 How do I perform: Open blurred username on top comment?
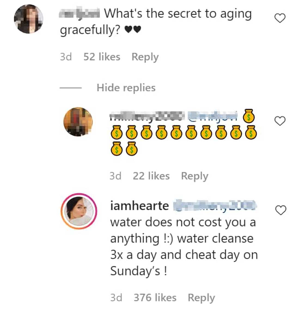tap(80, 13)
